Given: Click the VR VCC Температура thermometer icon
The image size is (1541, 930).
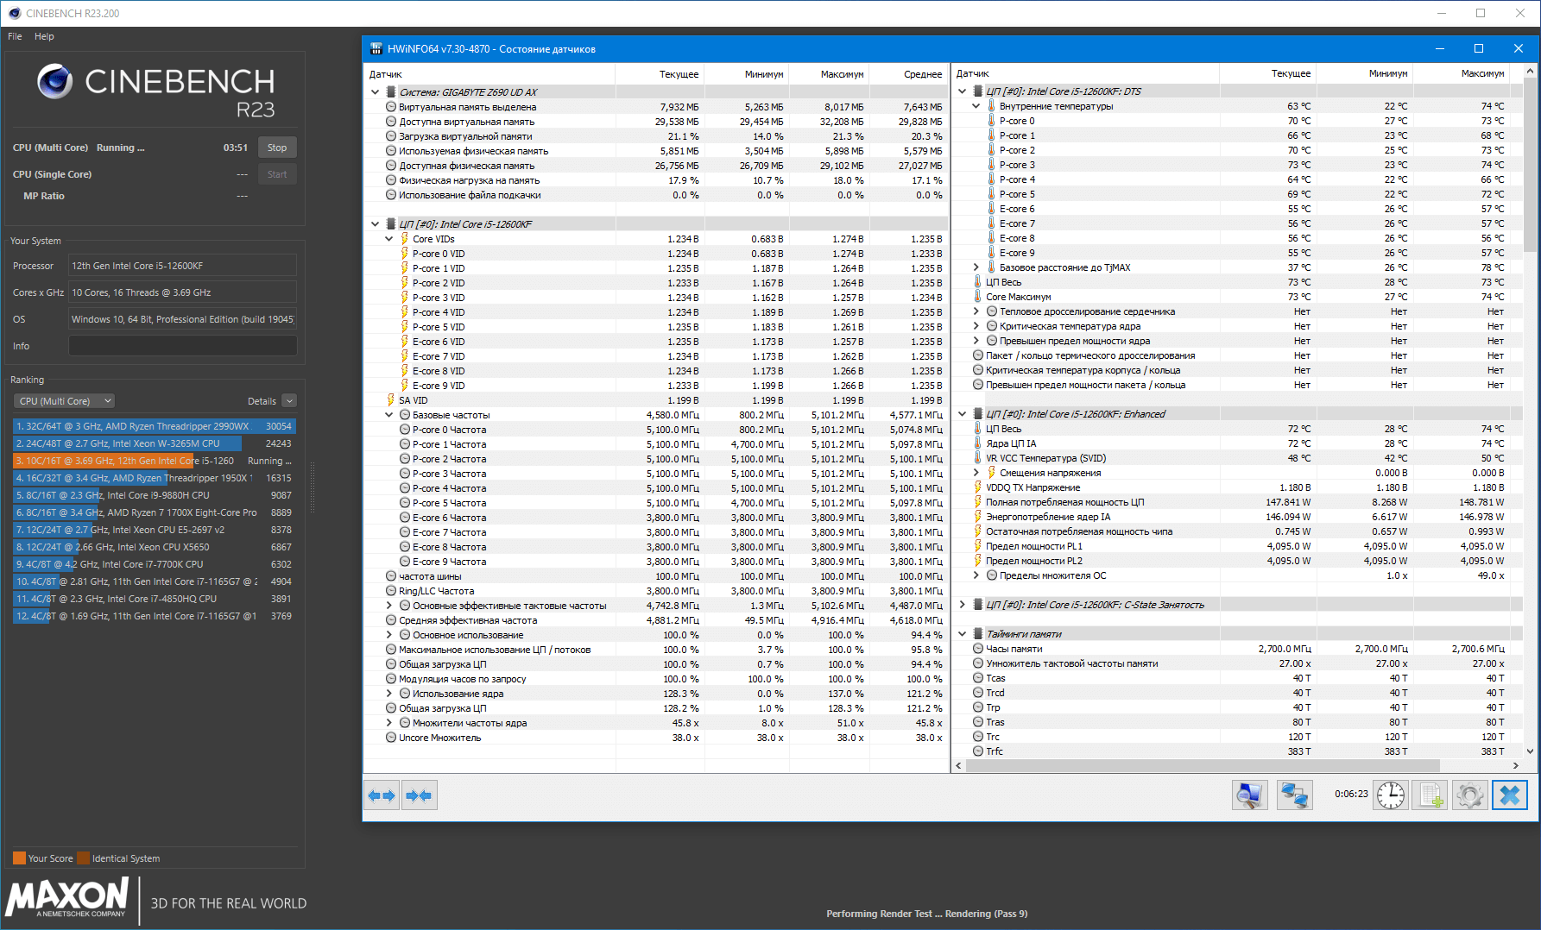Looking at the screenshot, I should pyautogui.click(x=978, y=458).
